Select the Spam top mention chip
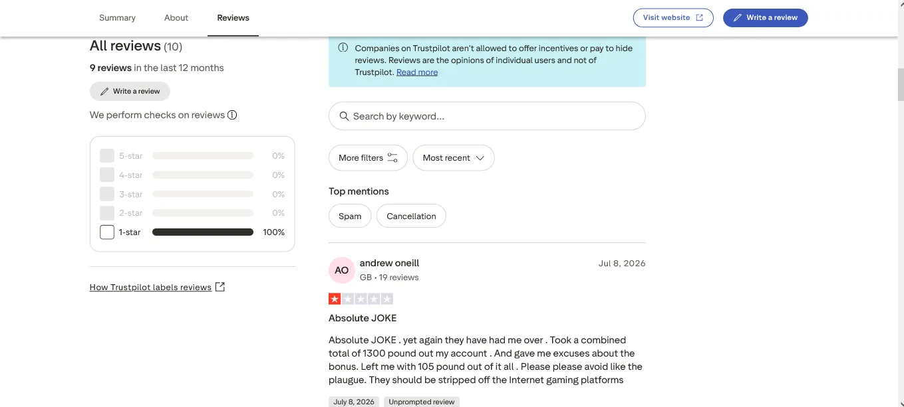The width and height of the screenshot is (904, 407). point(350,216)
